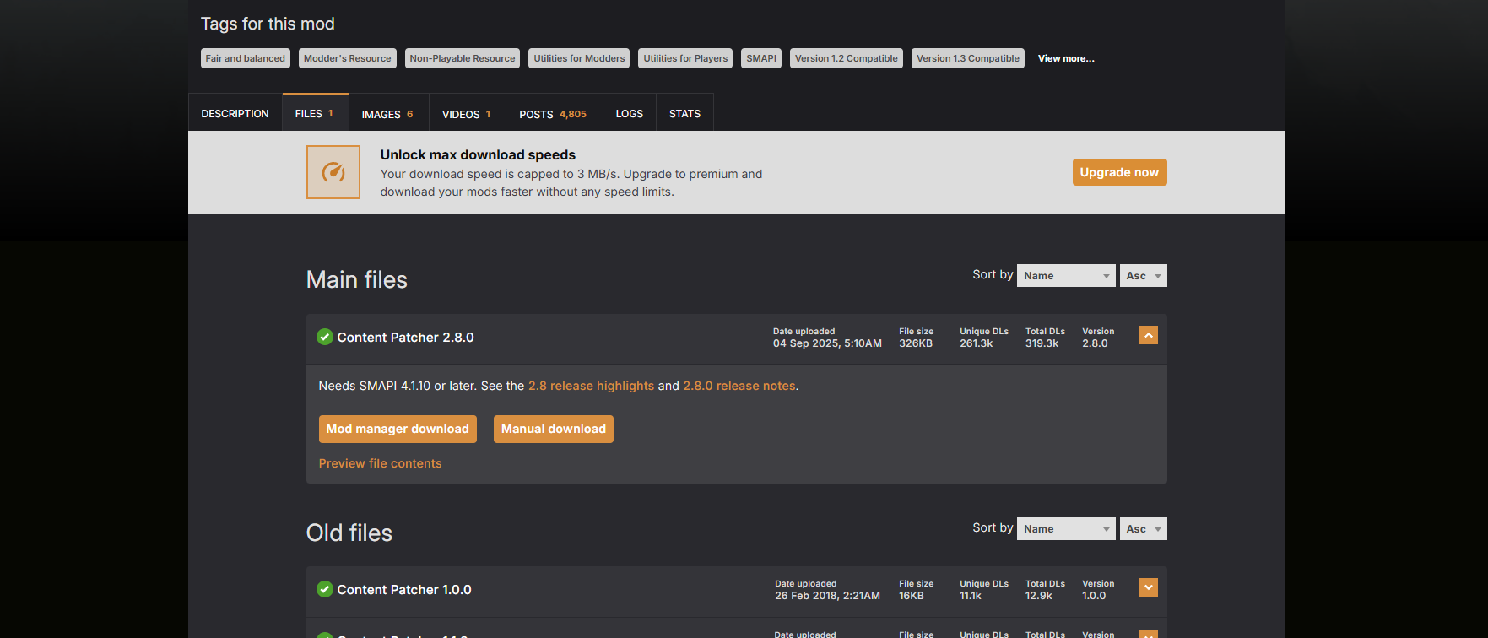Click the Mod manager download button
Viewport: 1488px width, 638px height.
tap(398, 429)
